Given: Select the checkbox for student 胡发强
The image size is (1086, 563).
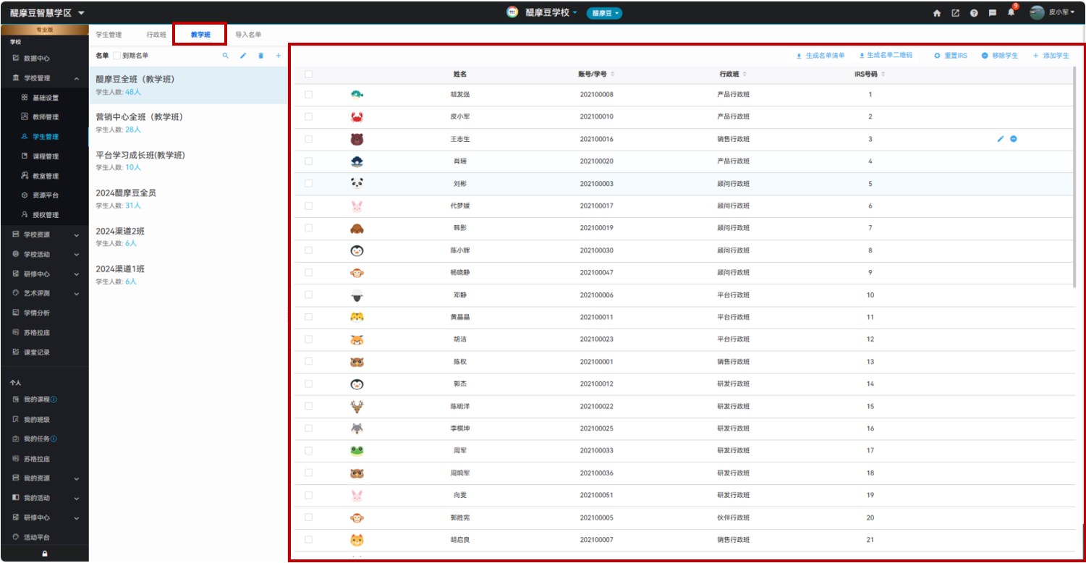Looking at the screenshot, I should pos(309,95).
